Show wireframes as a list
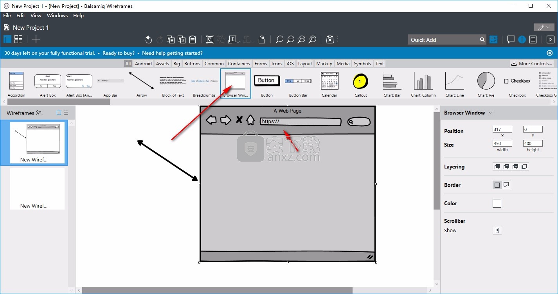The height and width of the screenshot is (294, 558). tap(66, 113)
